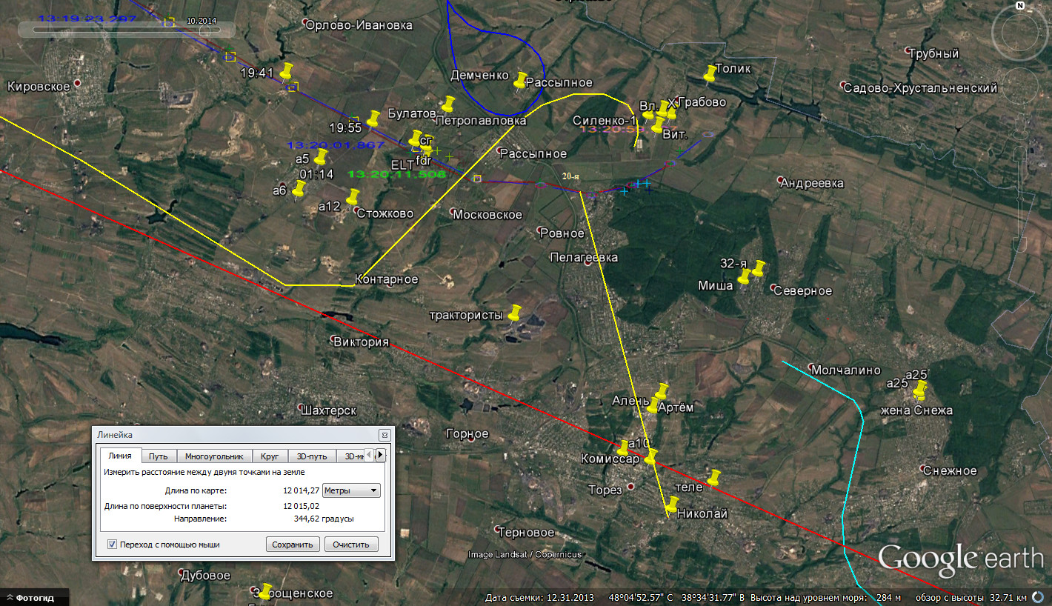
Task: Select the Комиссар placemark pin
Action: [650, 457]
